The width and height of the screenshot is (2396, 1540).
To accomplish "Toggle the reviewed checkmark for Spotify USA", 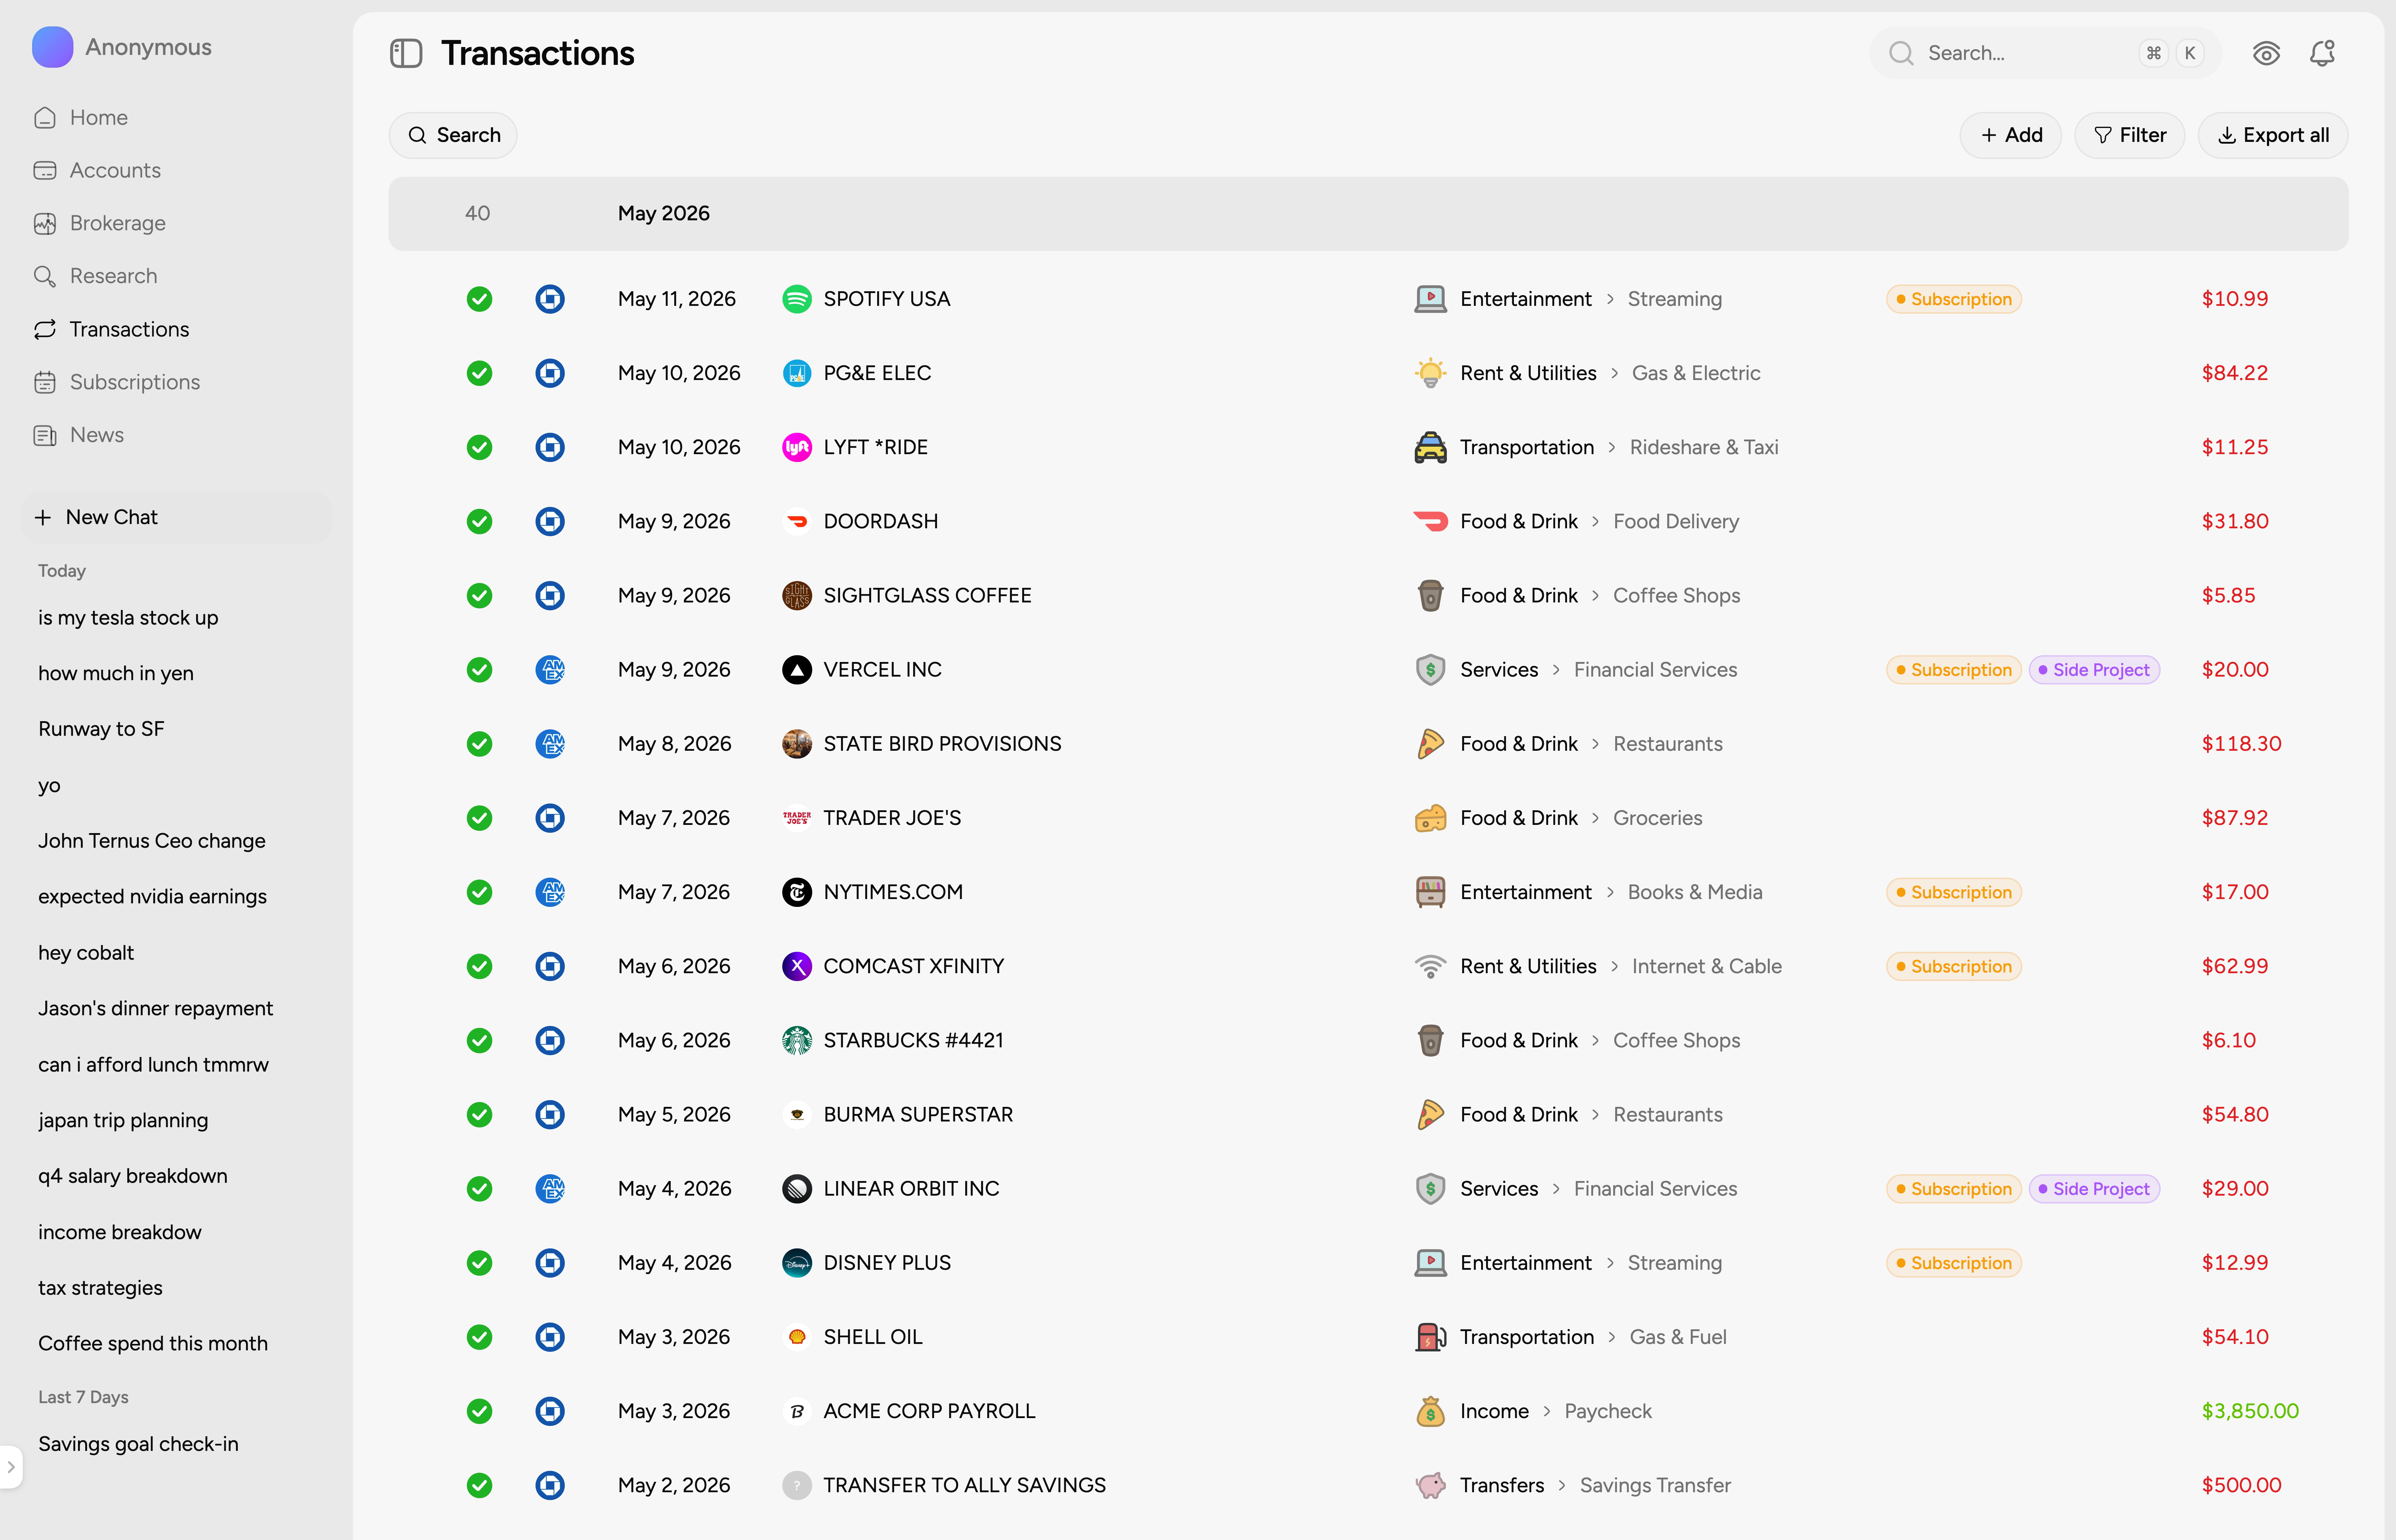I will 479,299.
